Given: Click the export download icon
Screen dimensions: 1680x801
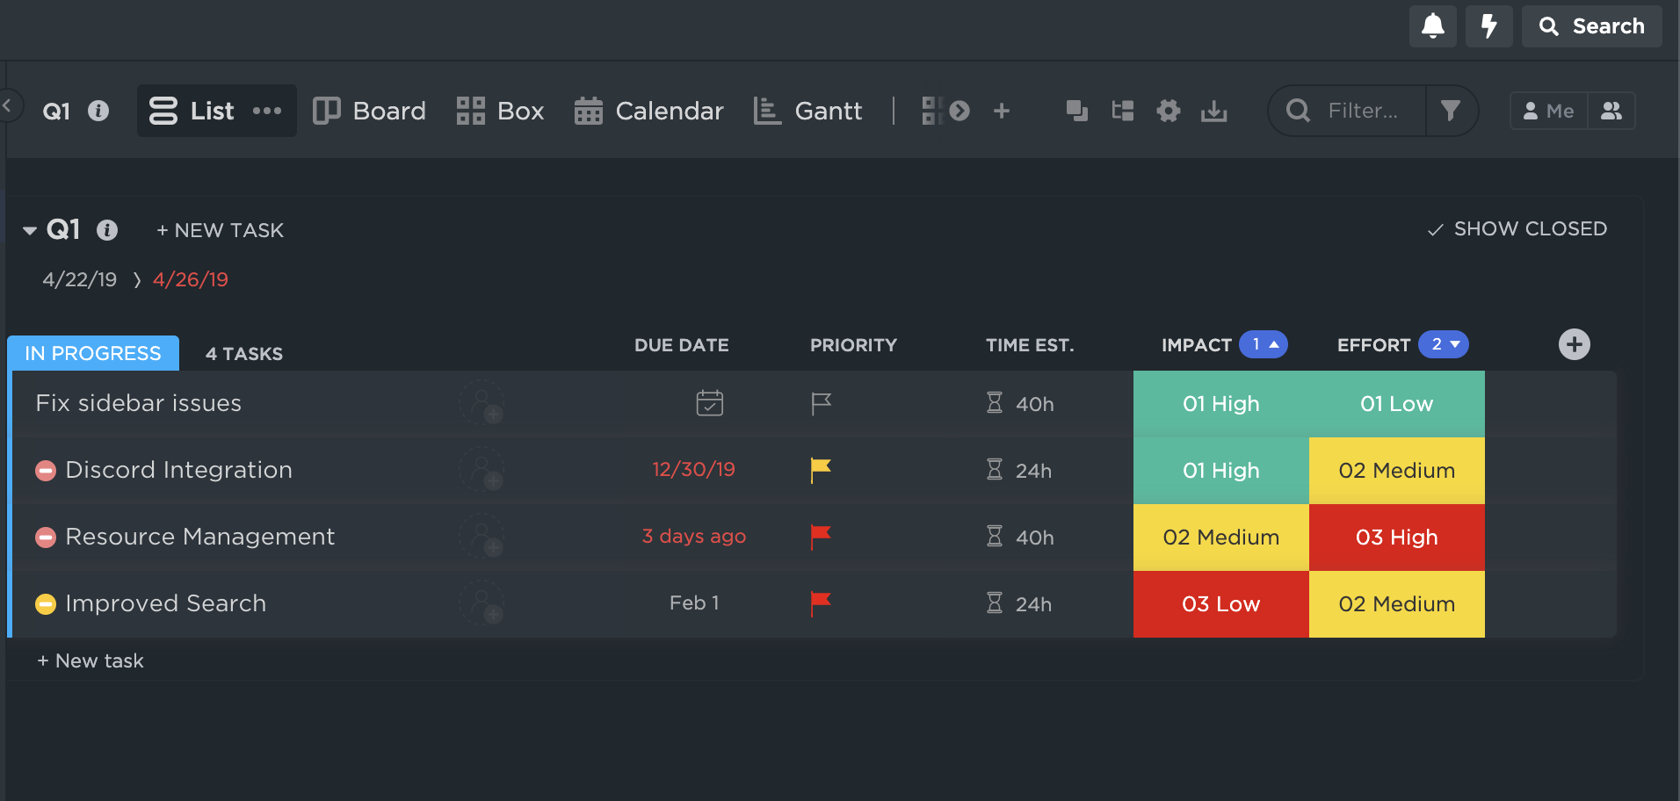Looking at the screenshot, I should (x=1213, y=111).
